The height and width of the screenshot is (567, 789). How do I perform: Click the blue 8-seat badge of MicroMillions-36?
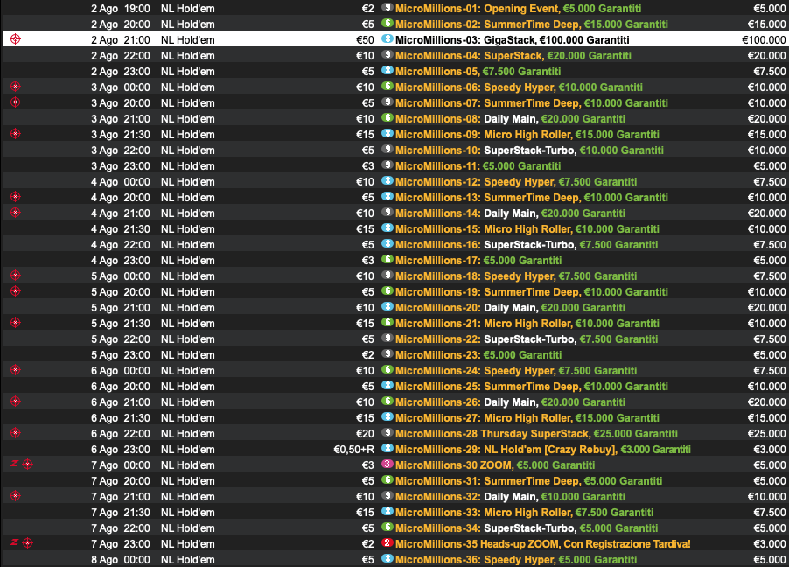pos(387,559)
